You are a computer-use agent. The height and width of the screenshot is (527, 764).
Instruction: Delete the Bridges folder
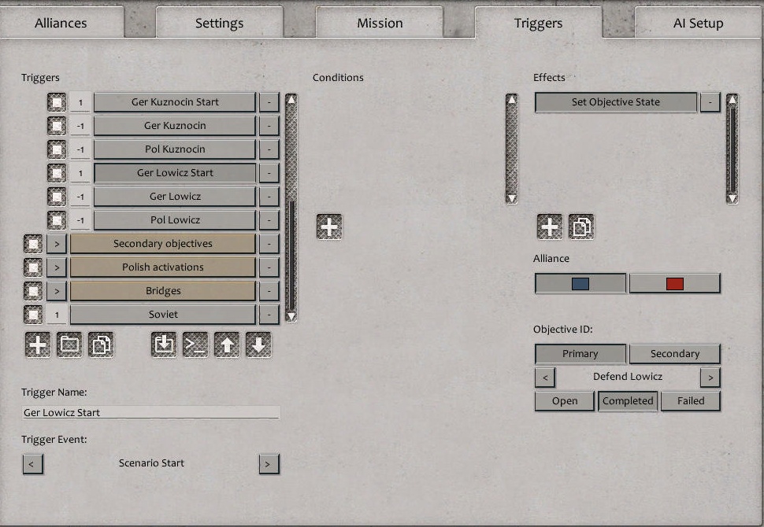tap(269, 291)
